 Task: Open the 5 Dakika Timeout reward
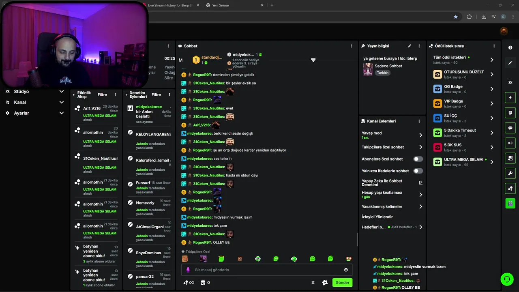click(x=464, y=133)
